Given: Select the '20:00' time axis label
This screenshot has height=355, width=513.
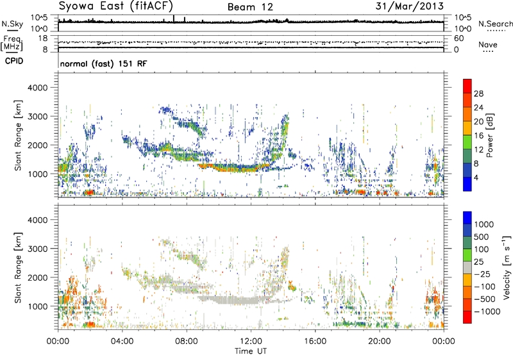Looking at the screenshot, I should pyautogui.click(x=379, y=342).
